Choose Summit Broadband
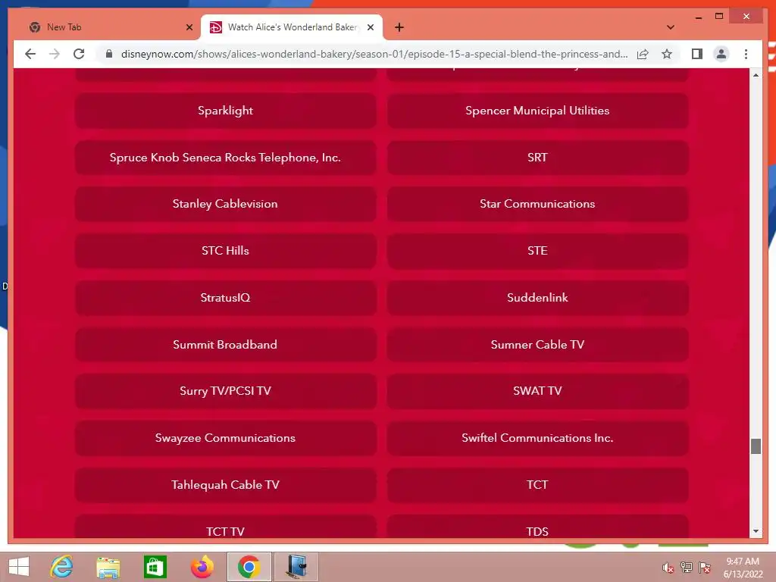The width and height of the screenshot is (776, 582). point(225,345)
